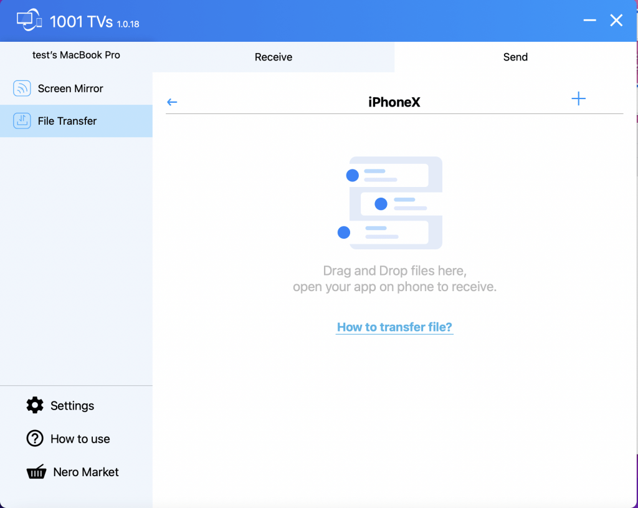Click the Settings gear icon
Image resolution: width=638 pixels, height=508 pixels.
(x=35, y=405)
